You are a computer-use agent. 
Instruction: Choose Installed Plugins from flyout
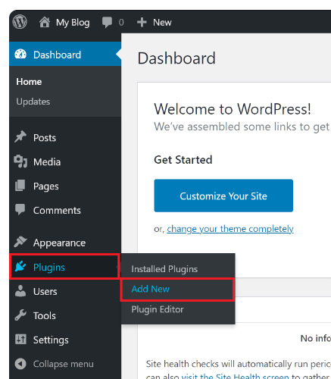point(164,269)
